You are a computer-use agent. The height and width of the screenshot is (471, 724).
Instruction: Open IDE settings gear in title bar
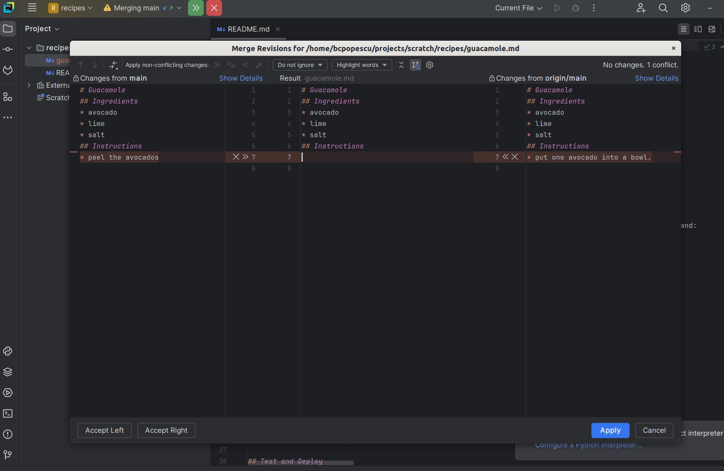pos(686,8)
